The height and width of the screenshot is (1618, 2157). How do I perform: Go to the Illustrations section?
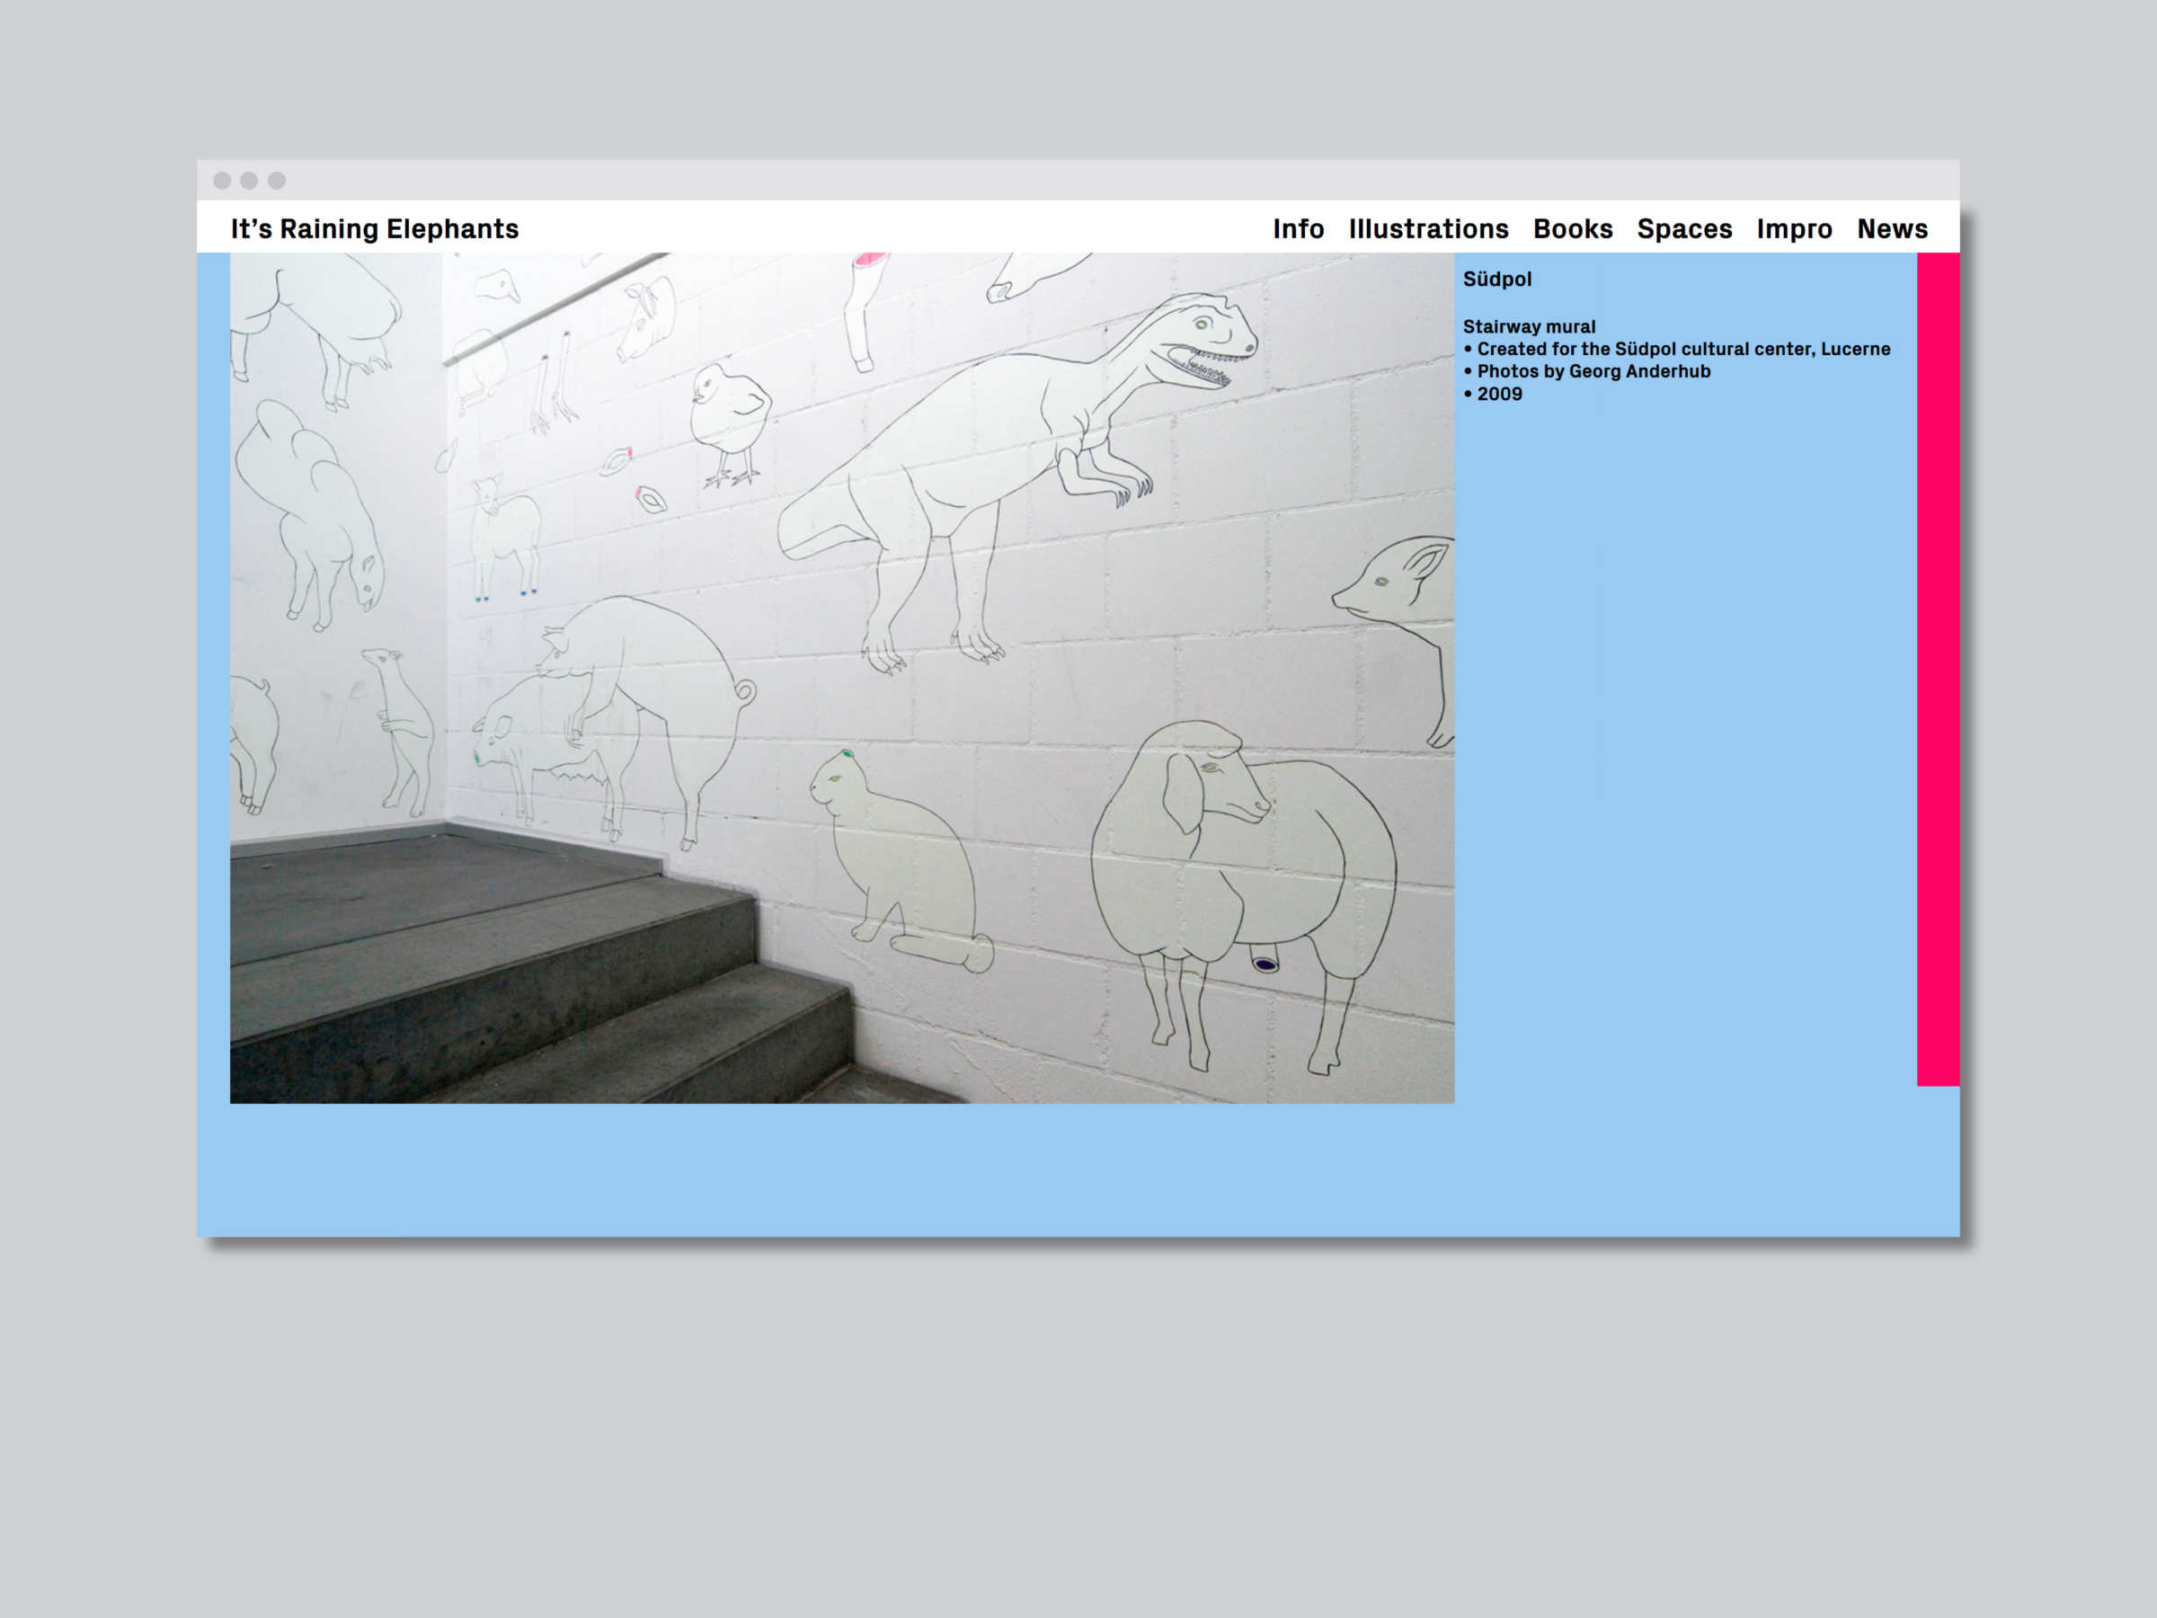pyautogui.click(x=1429, y=229)
